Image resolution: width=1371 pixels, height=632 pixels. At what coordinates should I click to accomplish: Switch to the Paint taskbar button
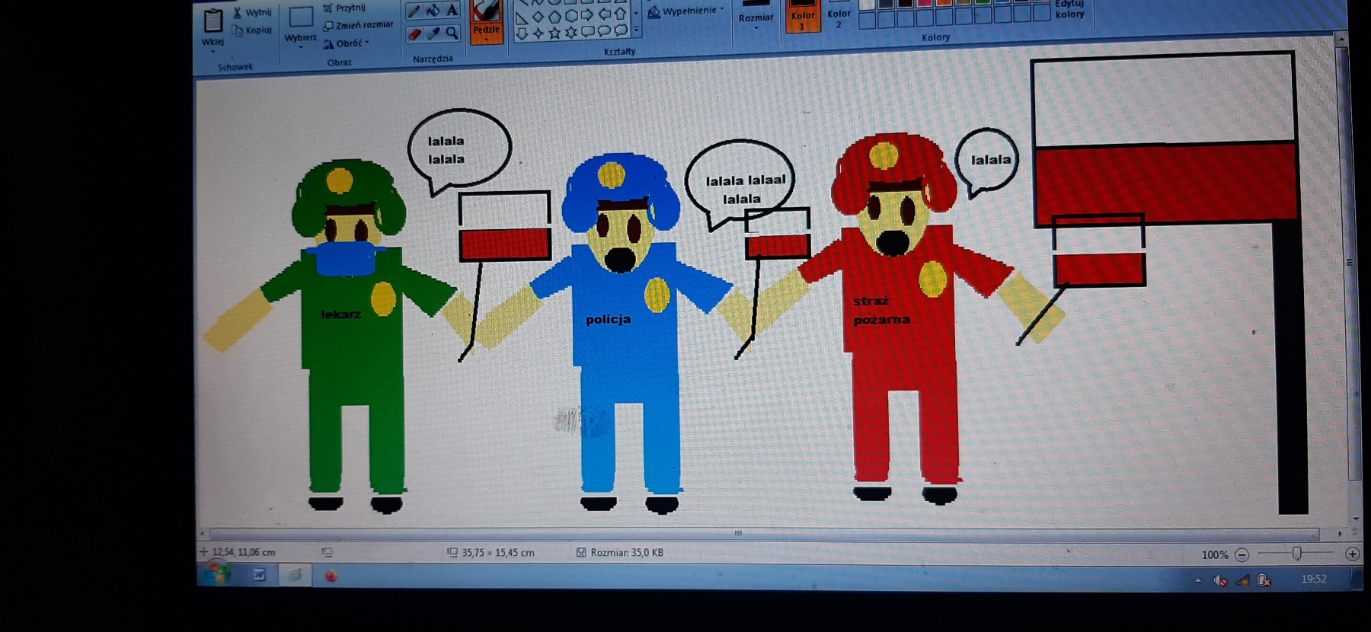click(x=294, y=575)
